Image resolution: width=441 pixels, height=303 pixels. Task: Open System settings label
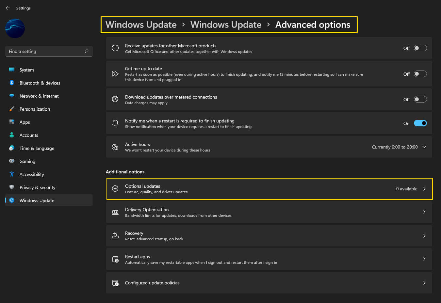pyautogui.click(x=26, y=70)
